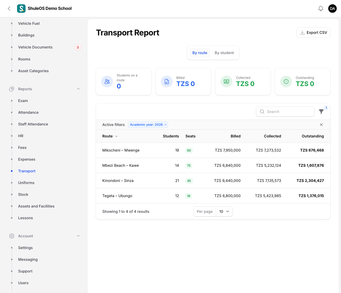The height and width of the screenshot is (293, 341).
Task: Click the seats badge 18
Action: click(x=189, y=196)
